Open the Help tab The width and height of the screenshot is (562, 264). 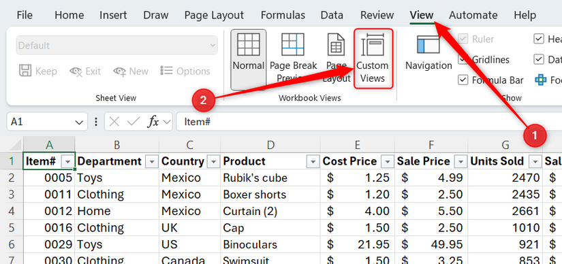pos(525,15)
